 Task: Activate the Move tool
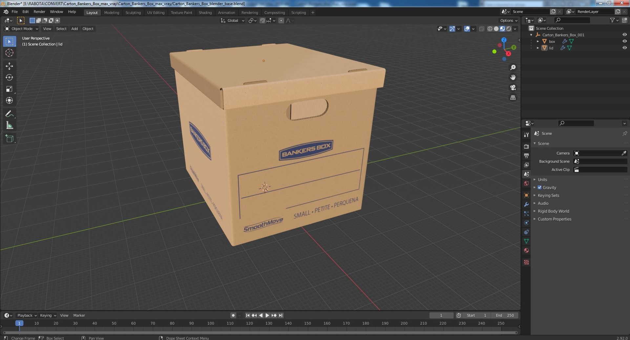9,66
